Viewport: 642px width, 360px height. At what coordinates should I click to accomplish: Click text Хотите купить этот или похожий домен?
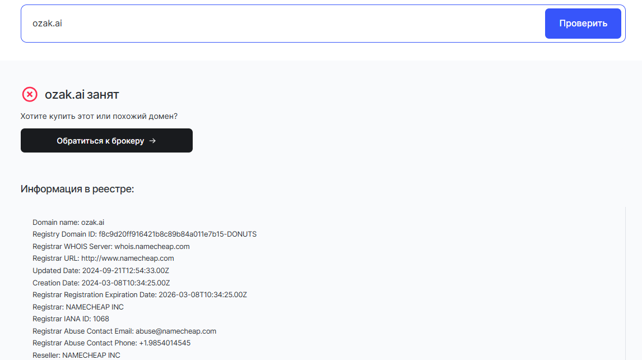point(99,116)
